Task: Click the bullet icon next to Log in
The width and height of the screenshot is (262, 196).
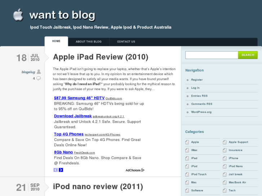Action: 187,88
